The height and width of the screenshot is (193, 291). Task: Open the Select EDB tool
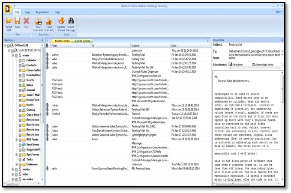coord(9,24)
